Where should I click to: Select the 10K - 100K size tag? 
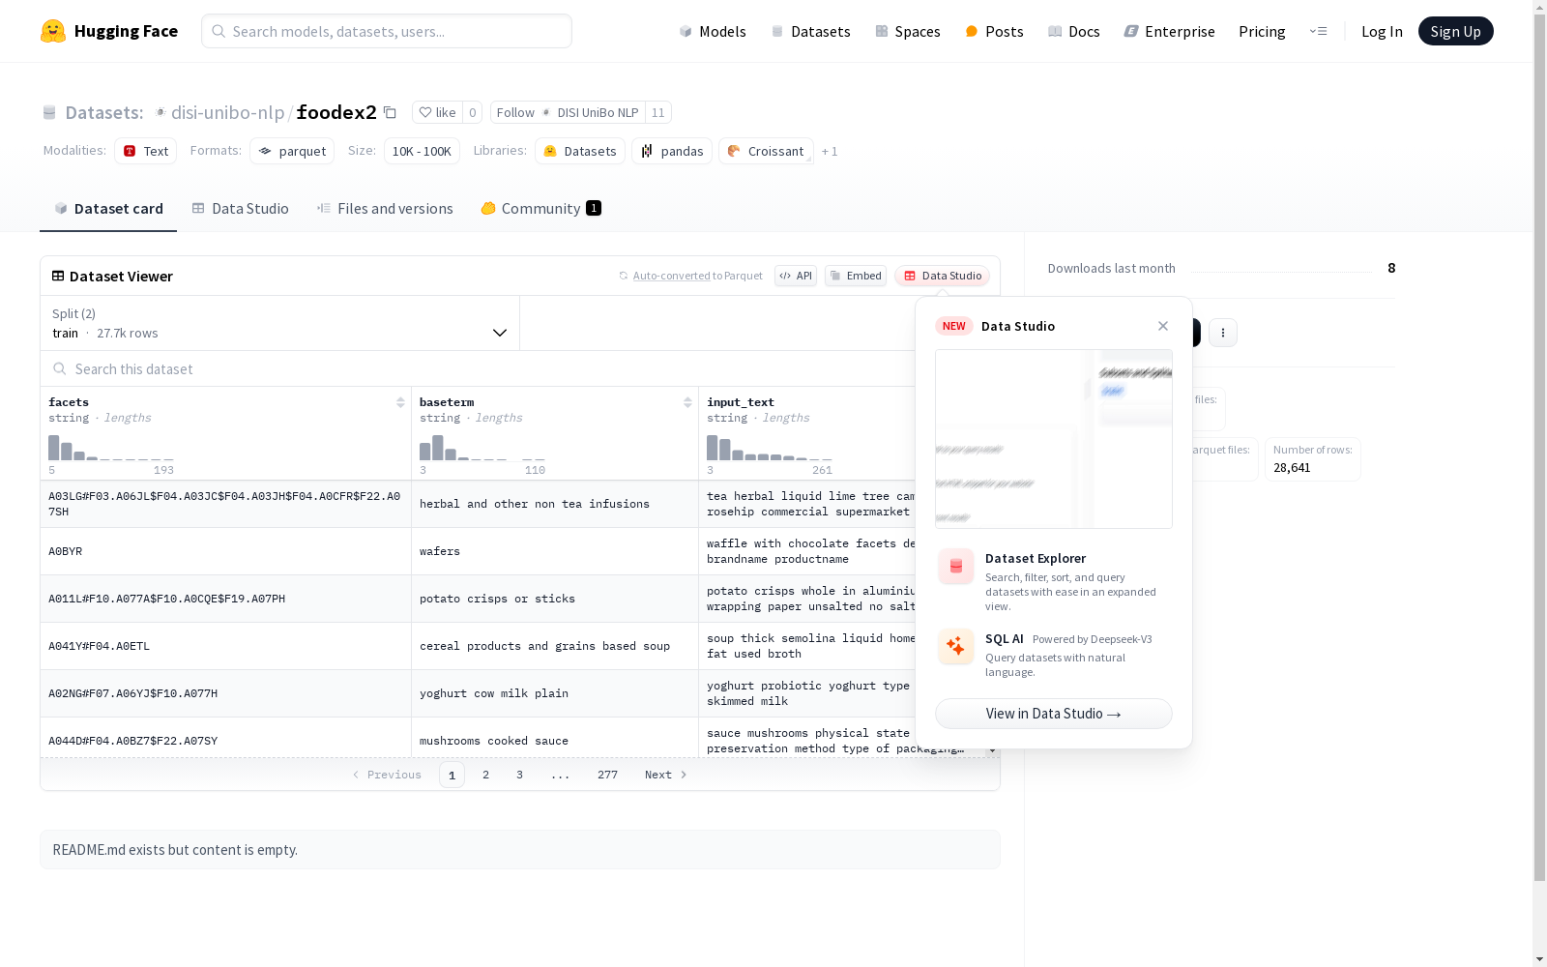coord(422,151)
